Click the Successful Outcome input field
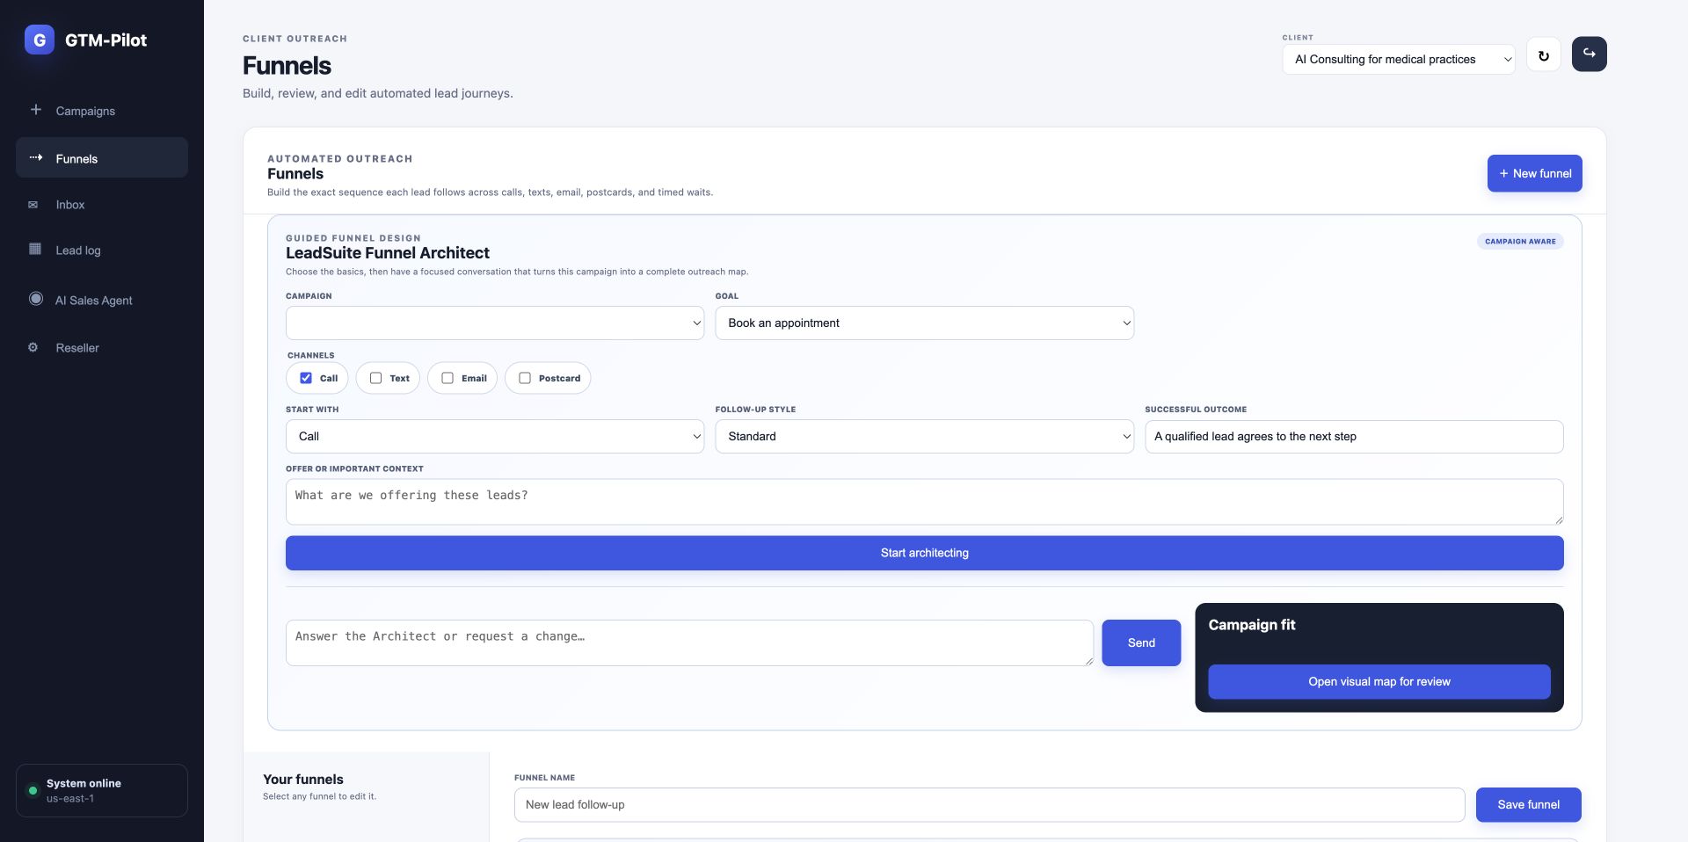1688x842 pixels. pos(1354,437)
